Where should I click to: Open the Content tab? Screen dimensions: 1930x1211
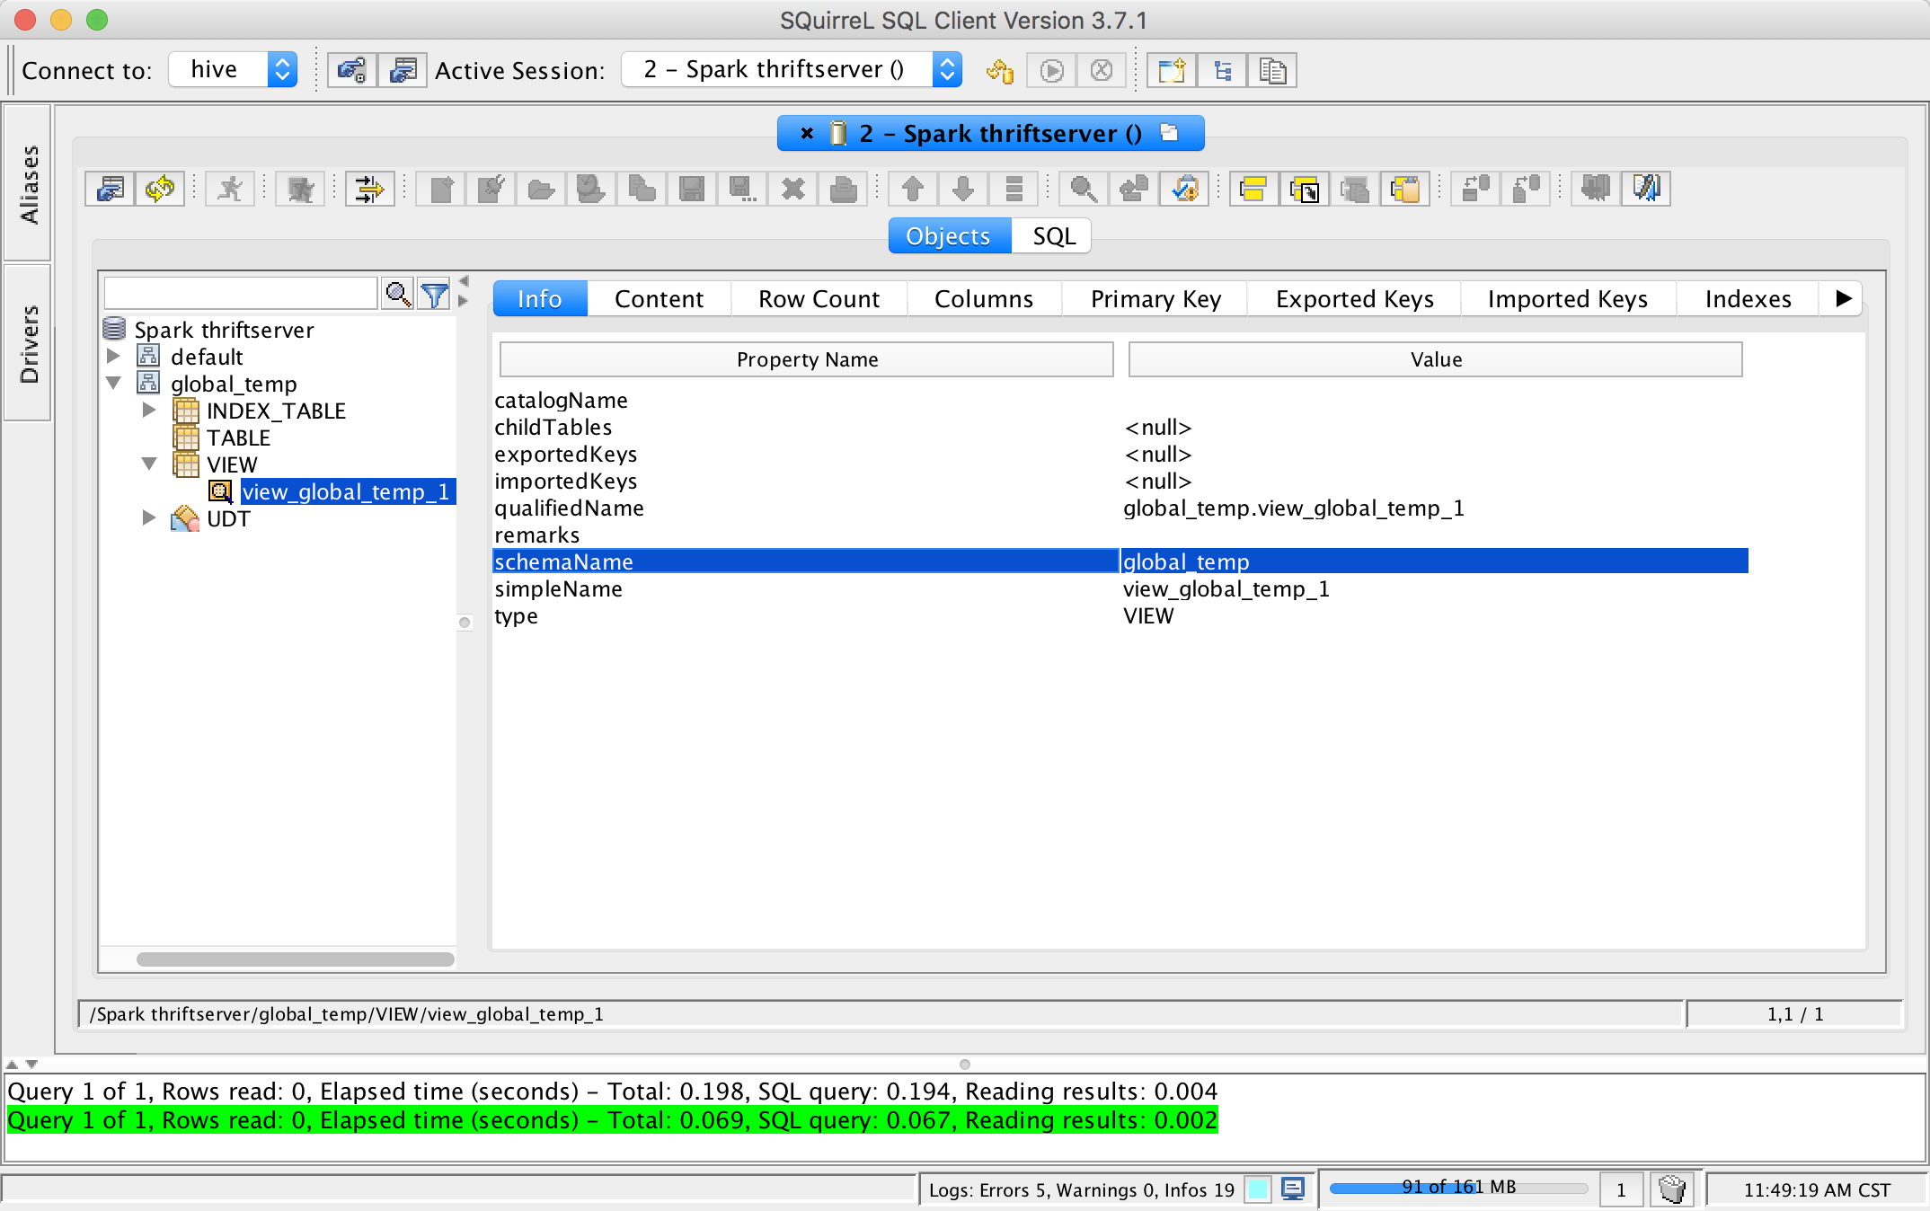pyautogui.click(x=659, y=298)
